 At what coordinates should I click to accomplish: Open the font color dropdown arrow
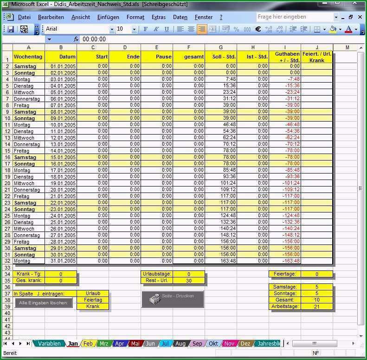tap(356, 30)
